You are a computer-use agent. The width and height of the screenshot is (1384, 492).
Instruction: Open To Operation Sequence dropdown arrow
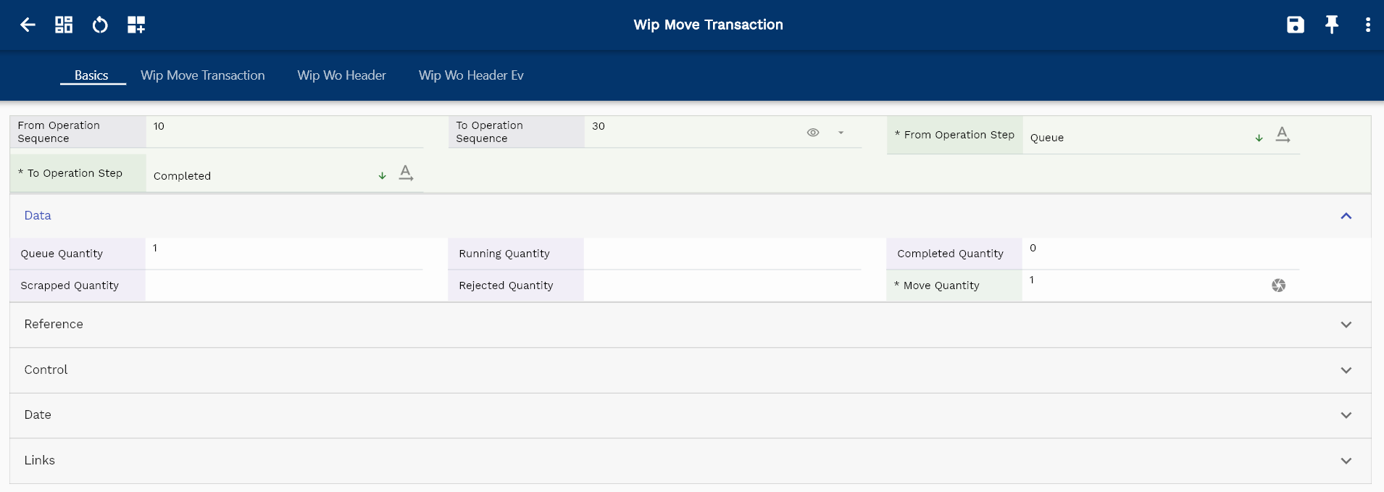tap(841, 133)
